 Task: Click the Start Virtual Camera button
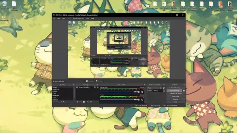pyautogui.click(x=176, y=93)
